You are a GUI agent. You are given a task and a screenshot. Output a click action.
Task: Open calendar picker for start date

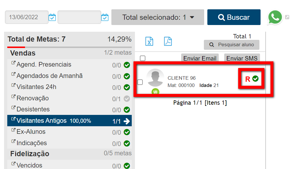[x=52, y=17]
